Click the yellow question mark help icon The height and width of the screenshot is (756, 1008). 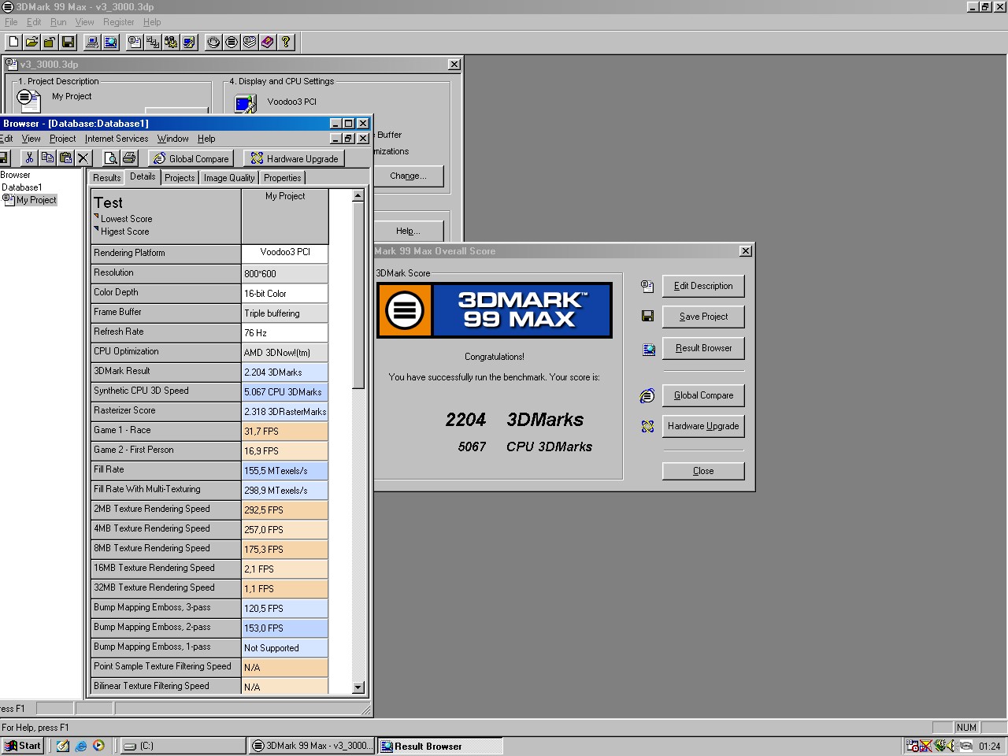286,42
